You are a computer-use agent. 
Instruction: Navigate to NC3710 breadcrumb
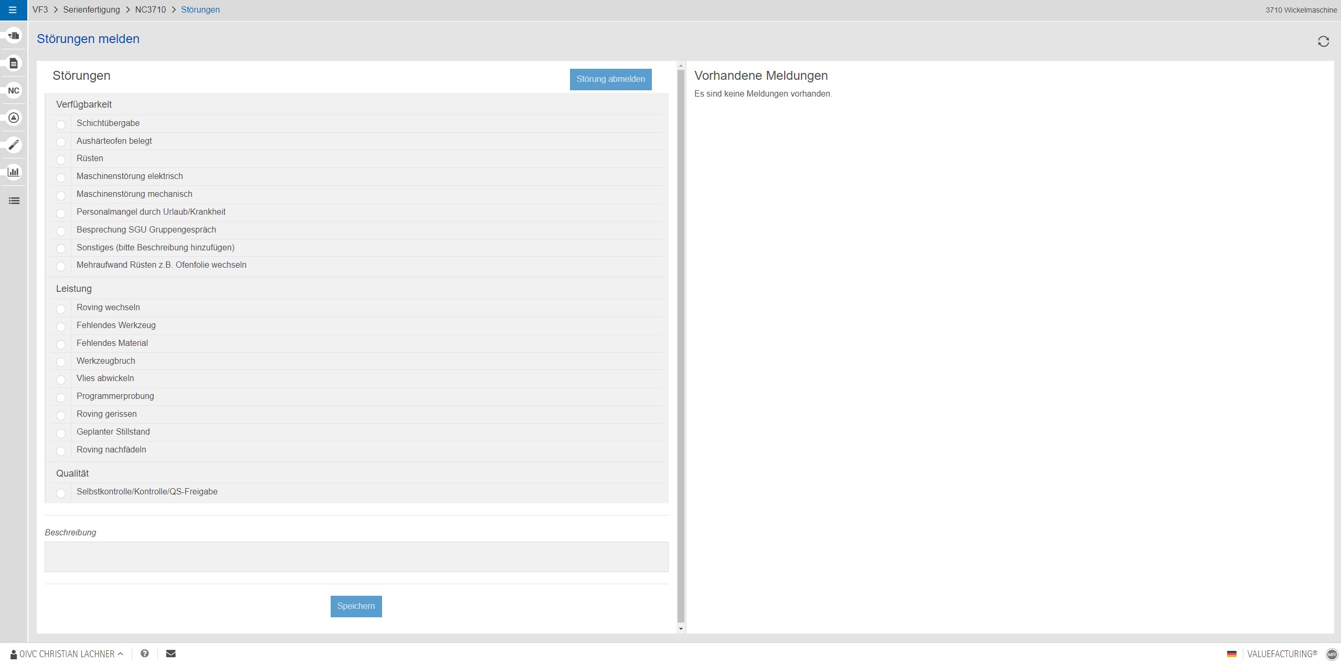pyautogui.click(x=150, y=10)
